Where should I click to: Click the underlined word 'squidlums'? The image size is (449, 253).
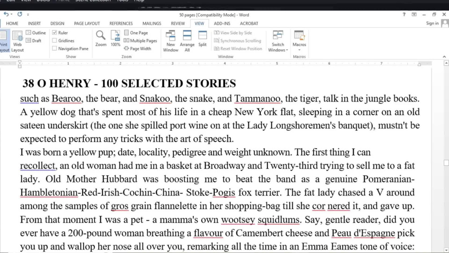pos(278,219)
